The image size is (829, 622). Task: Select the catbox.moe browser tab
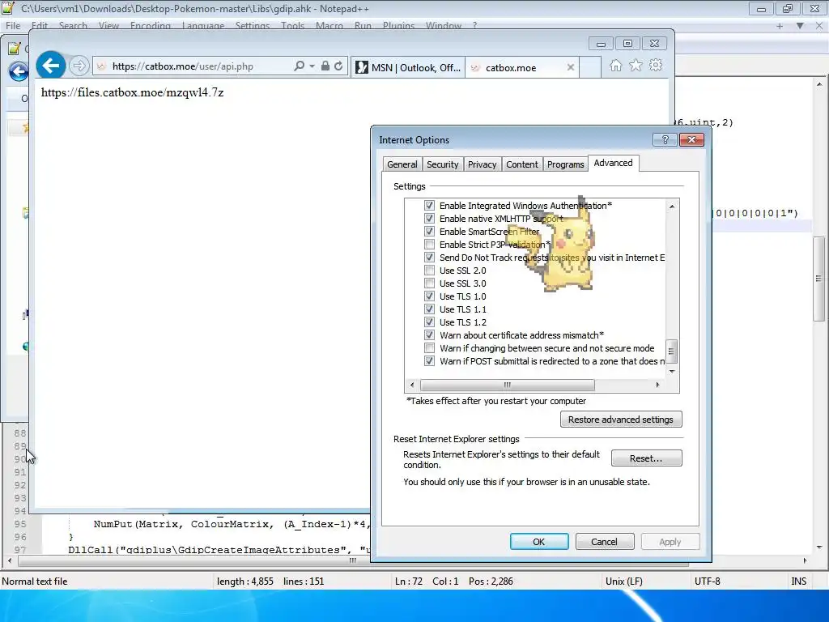pos(521,67)
